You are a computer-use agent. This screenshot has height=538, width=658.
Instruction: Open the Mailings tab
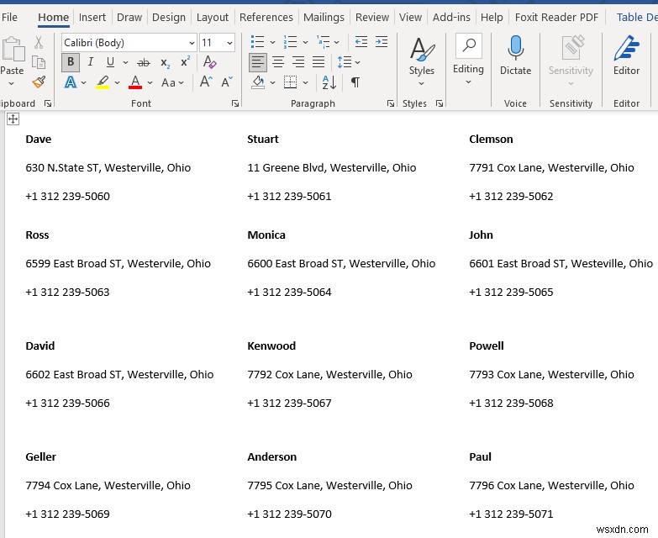(x=324, y=17)
